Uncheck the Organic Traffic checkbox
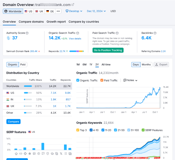 [x=78, y=80]
